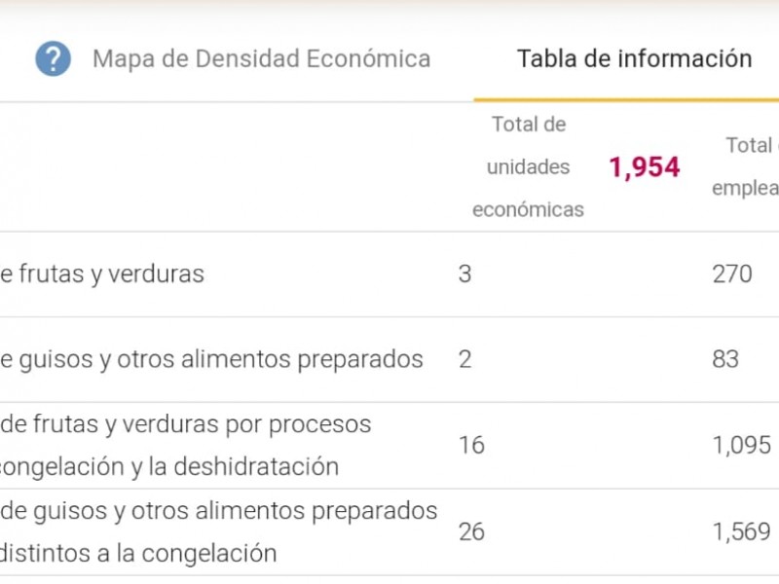Screen dimensions: 779x584
Task: Click the cell with value 26
Action: [471, 531]
